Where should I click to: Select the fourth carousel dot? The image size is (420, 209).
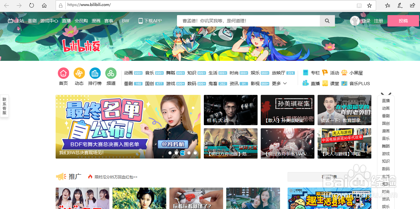click(x=189, y=153)
